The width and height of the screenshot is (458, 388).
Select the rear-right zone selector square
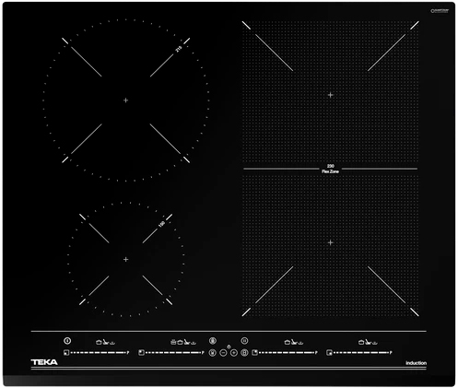(254, 352)
